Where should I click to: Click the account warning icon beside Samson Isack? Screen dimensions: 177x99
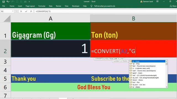tap(141, 2)
